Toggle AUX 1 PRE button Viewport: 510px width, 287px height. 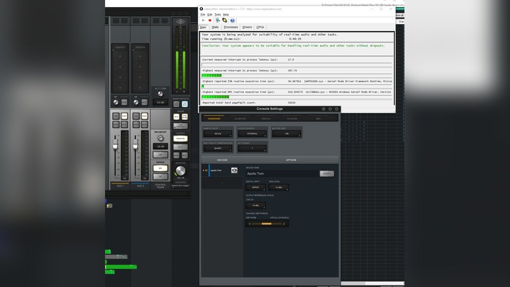click(116, 116)
